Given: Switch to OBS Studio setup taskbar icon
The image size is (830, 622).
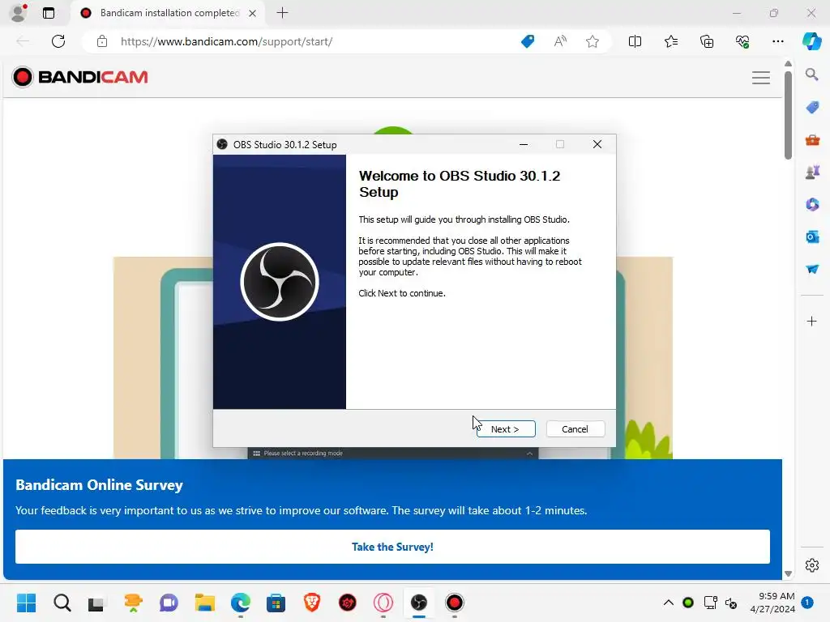Looking at the screenshot, I should coord(419,603).
